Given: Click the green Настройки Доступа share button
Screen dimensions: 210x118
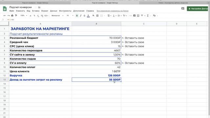Looking at the screenshot, I should click(198, 9).
